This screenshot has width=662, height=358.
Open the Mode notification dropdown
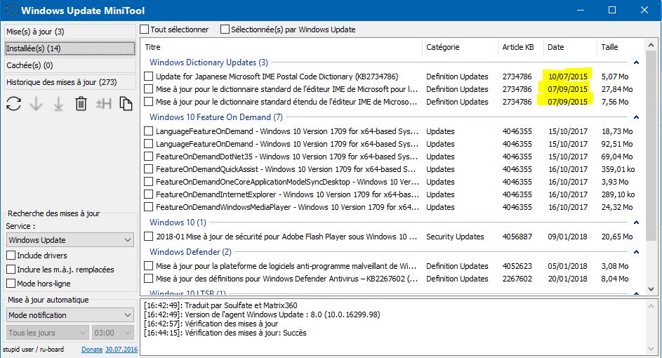(70, 315)
